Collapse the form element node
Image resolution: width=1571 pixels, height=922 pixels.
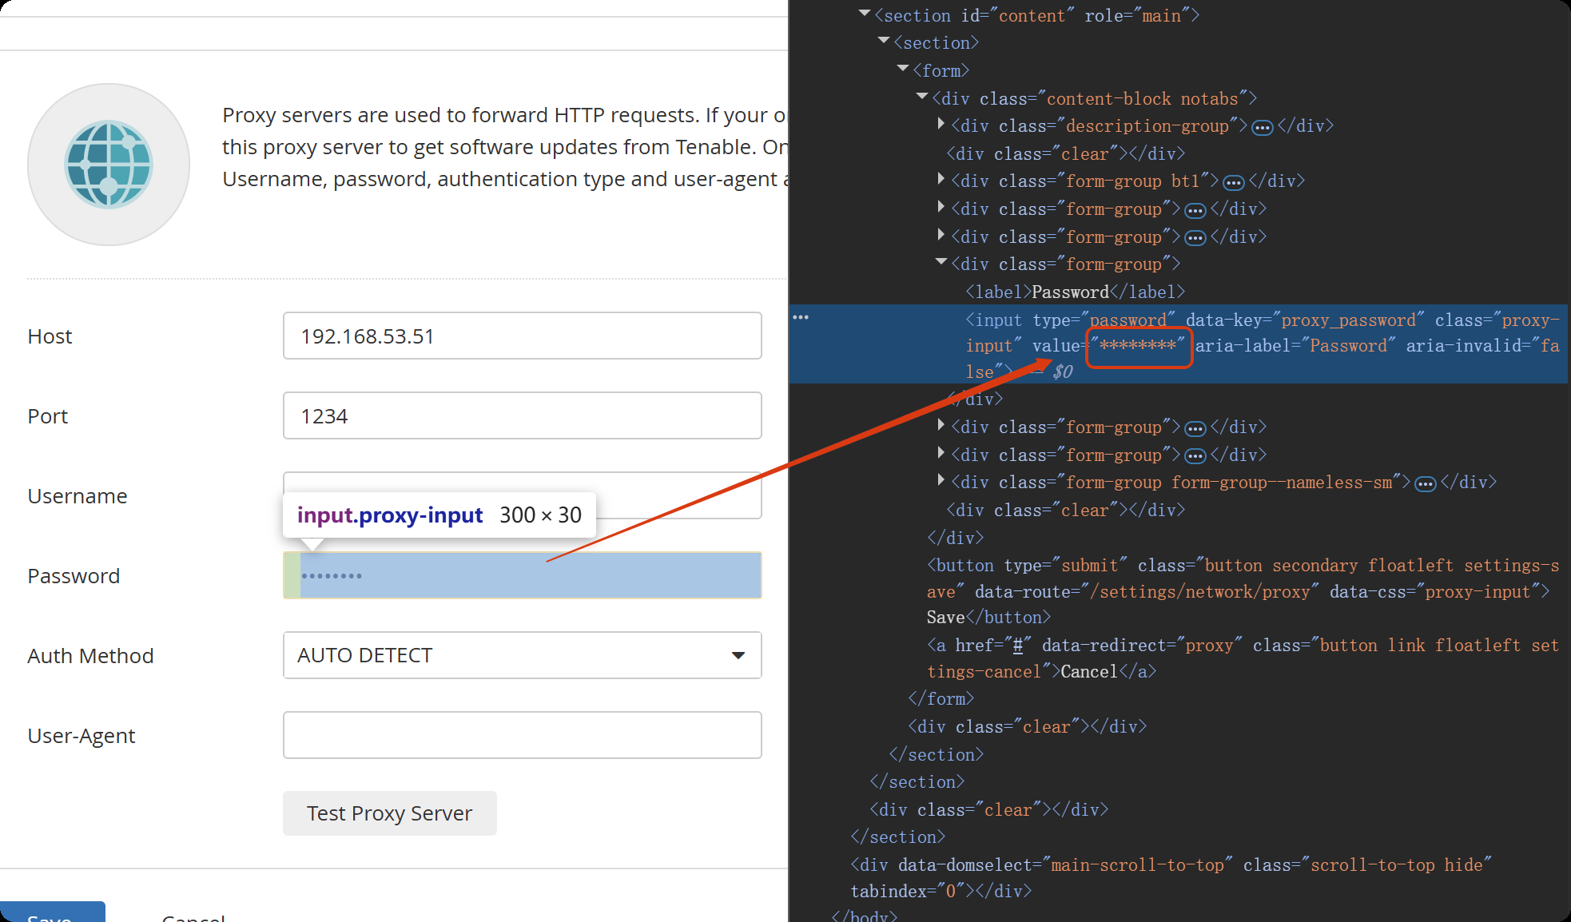point(903,70)
